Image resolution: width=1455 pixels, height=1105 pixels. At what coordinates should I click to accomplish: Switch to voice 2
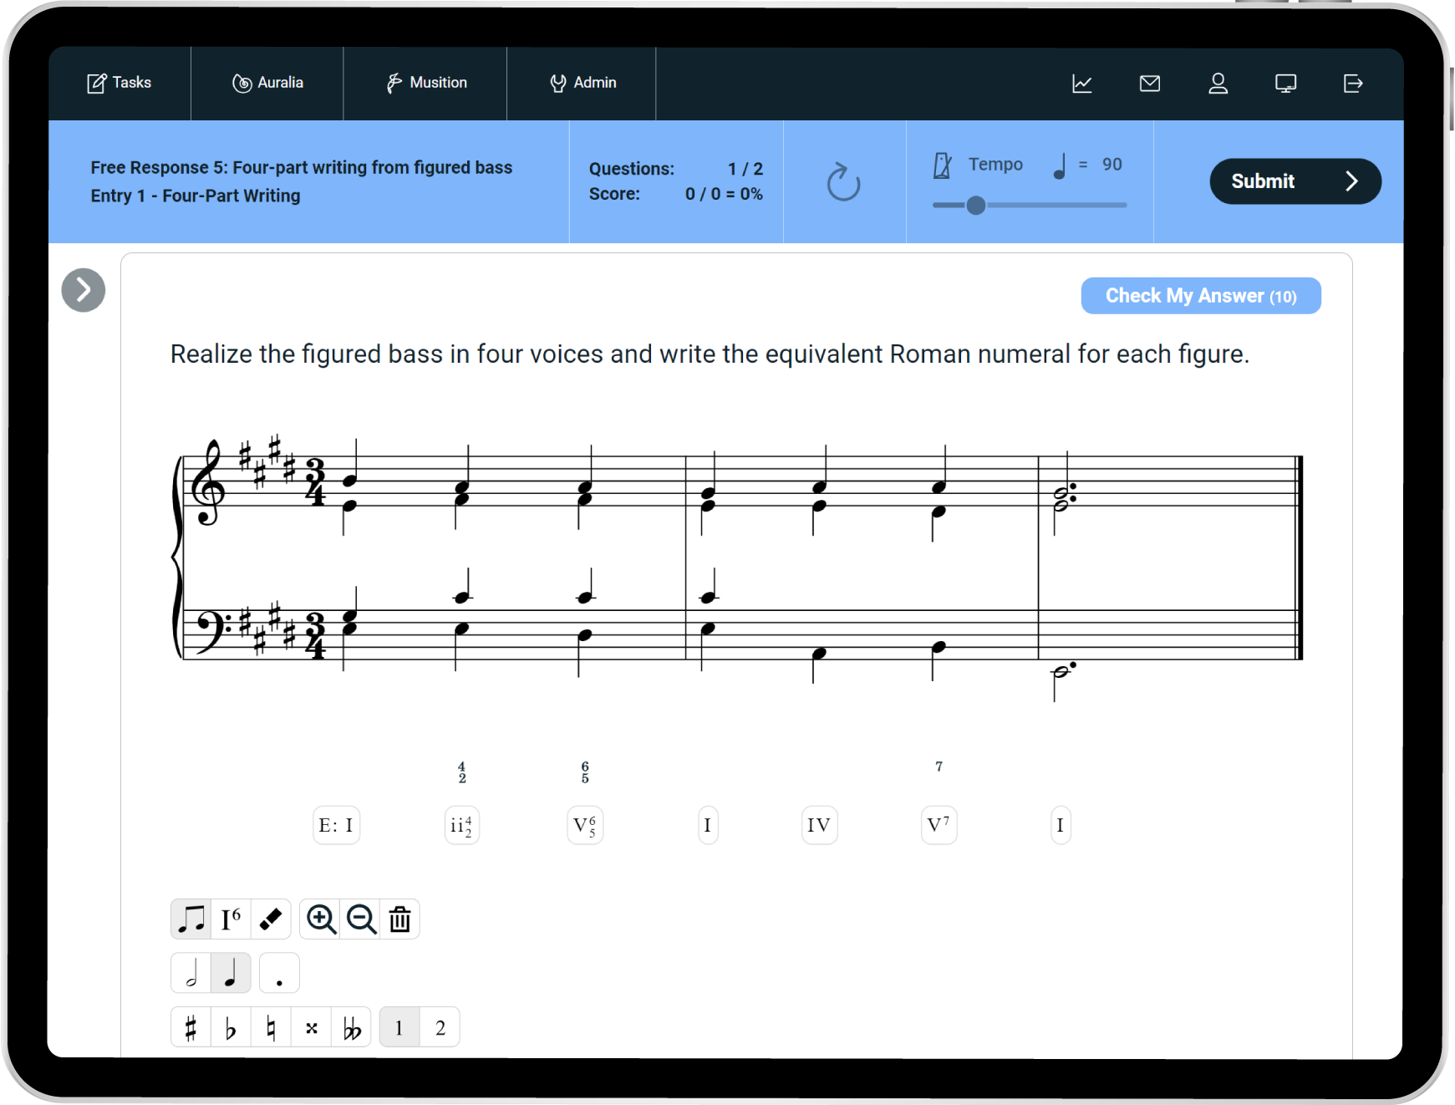coord(440,1027)
